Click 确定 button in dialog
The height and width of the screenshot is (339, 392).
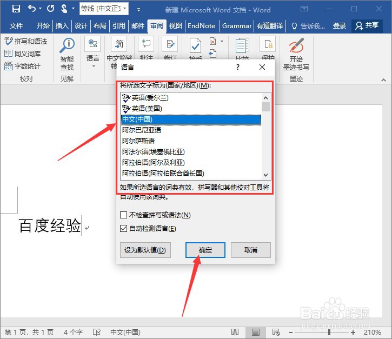(x=205, y=250)
